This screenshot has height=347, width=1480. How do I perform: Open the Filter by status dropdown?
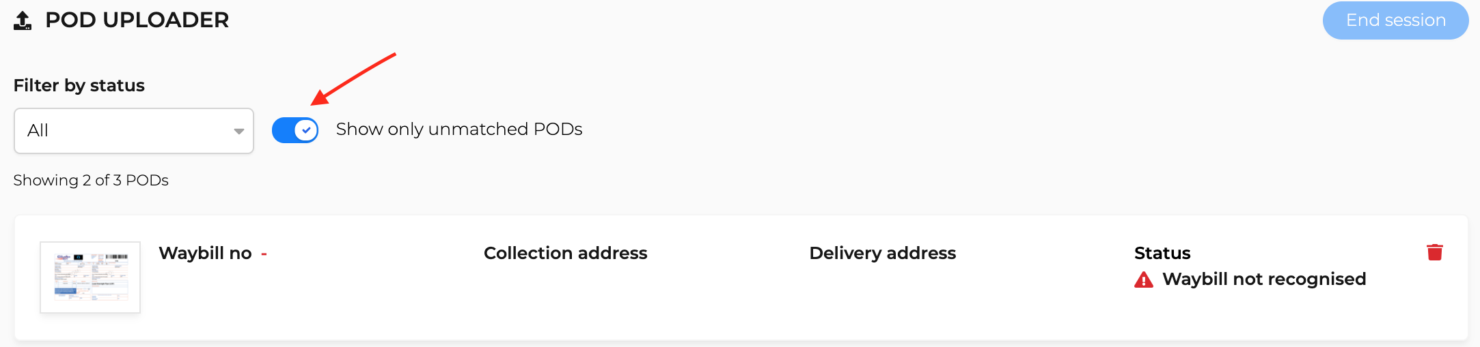pyautogui.click(x=134, y=131)
